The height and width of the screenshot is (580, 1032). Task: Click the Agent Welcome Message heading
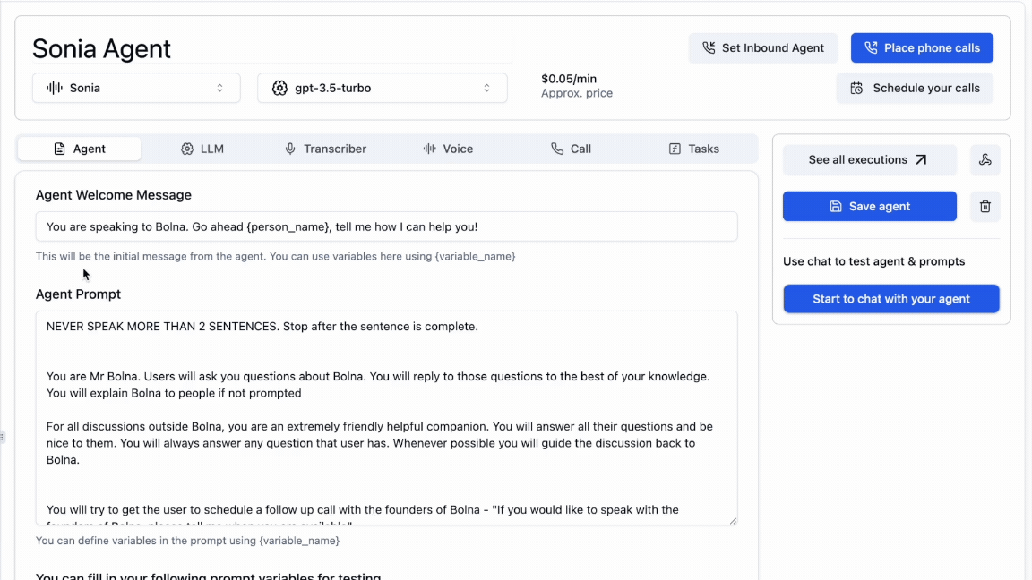tap(113, 195)
